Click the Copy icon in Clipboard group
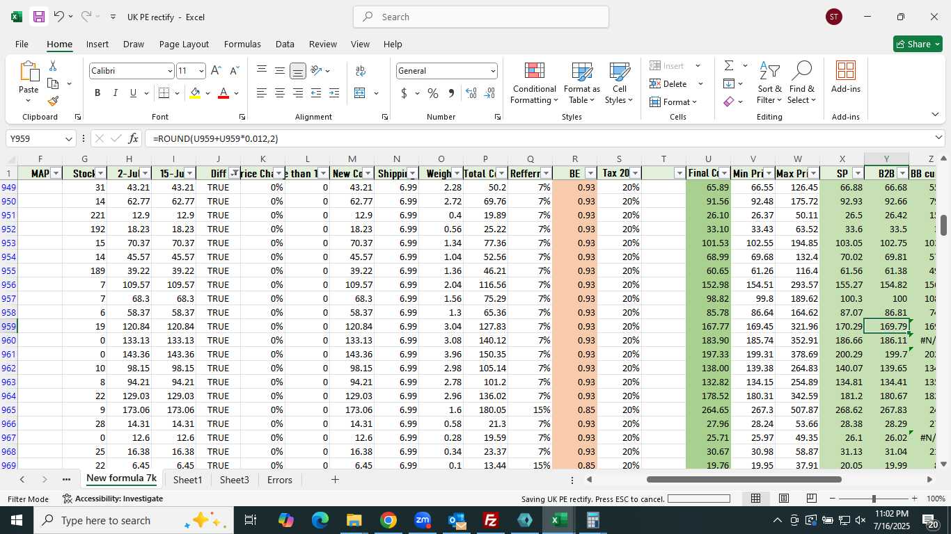Screen dimensions: 951x534 [x=53, y=83]
